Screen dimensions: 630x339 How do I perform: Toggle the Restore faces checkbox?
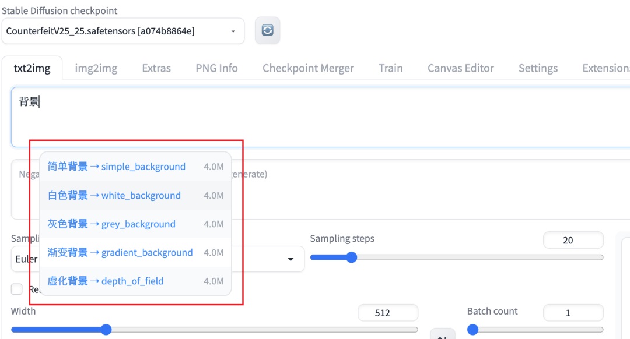point(17,289)
